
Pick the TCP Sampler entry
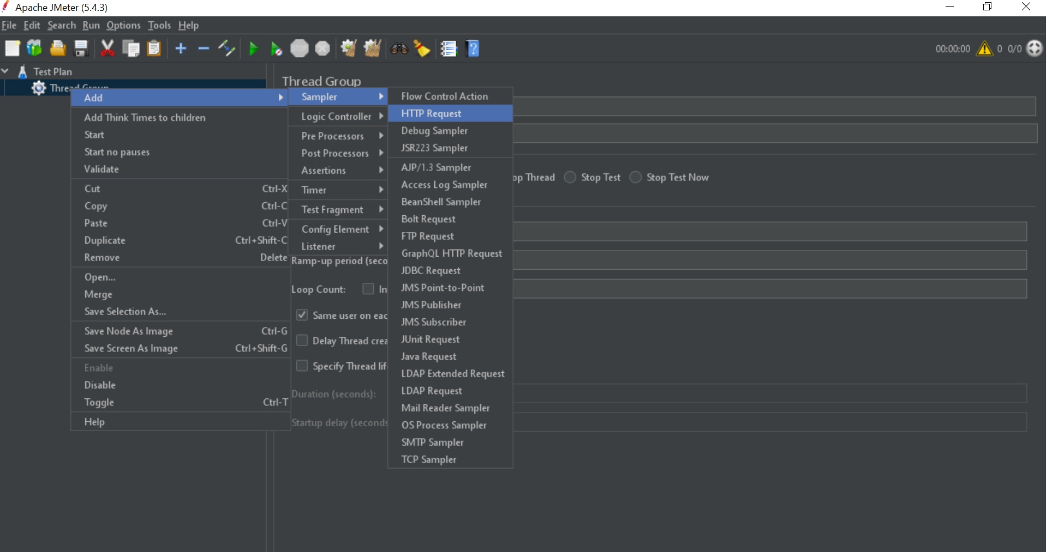tap(450, 460)
